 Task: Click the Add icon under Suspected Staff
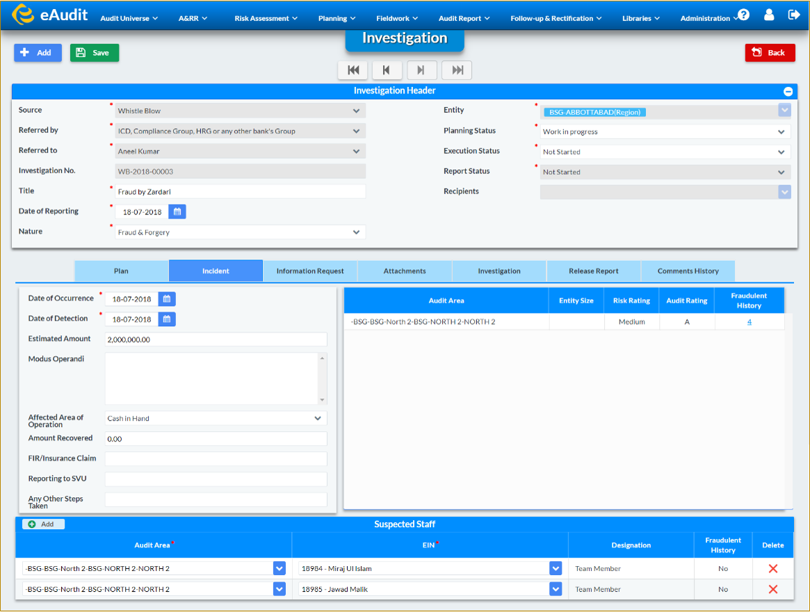42,524
